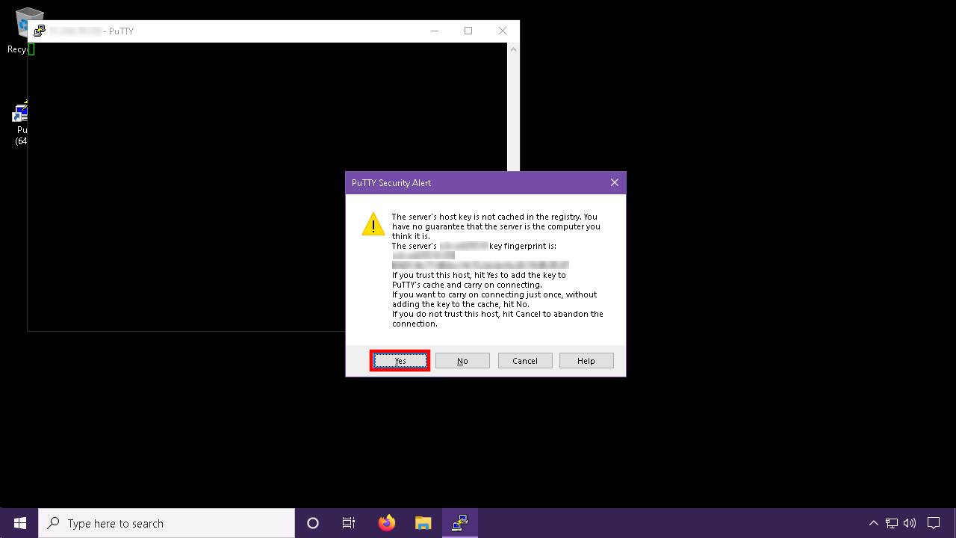Switch to PuTTY on the taskbar
956x538 pixels.
pos(459,523)
